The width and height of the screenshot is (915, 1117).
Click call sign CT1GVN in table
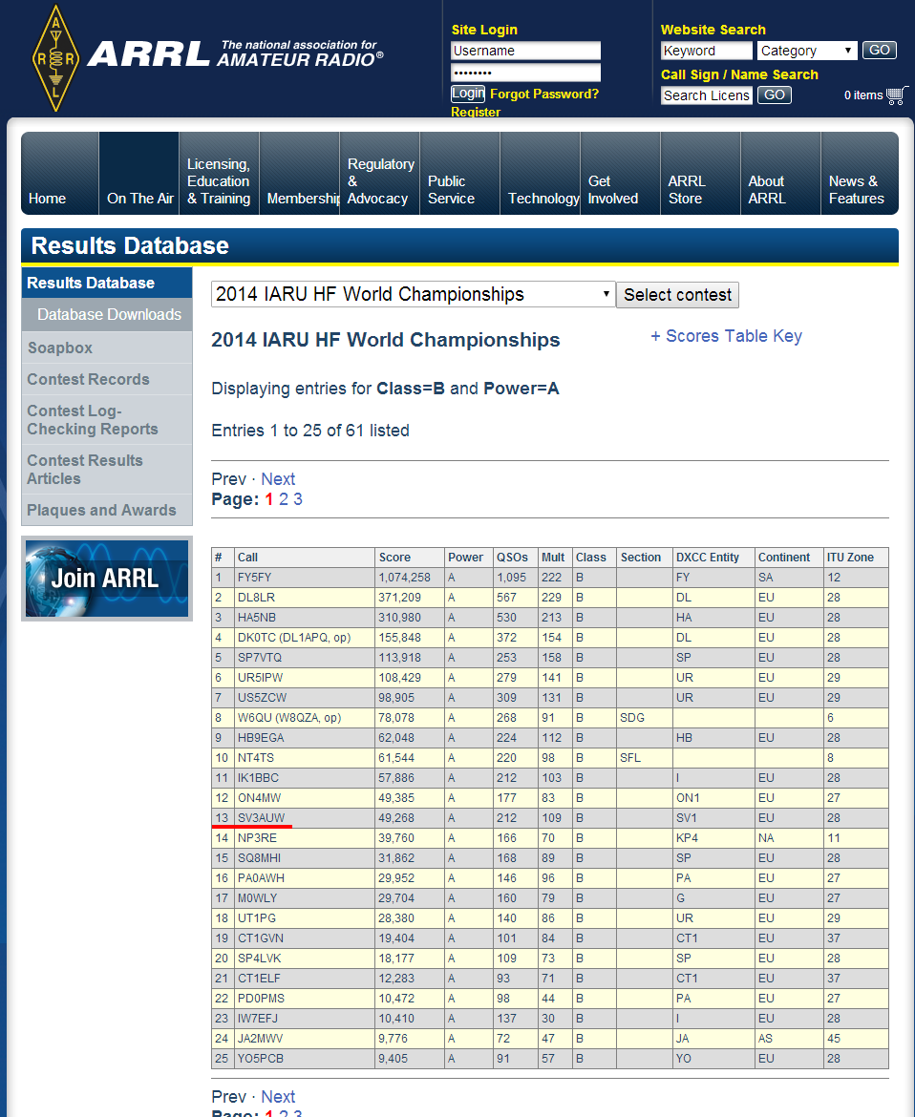click(x=260, y=938)
